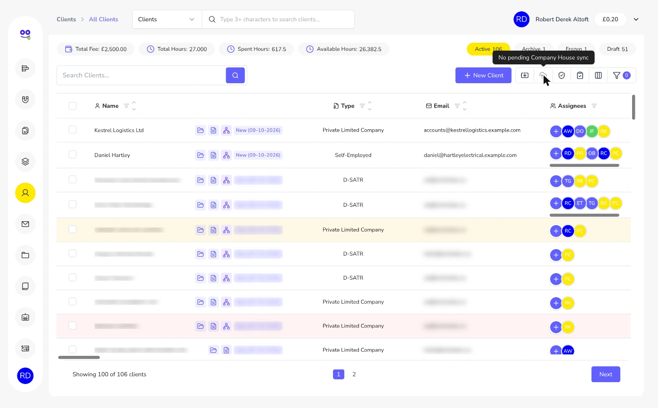Switch to the Frozen 1 tab
The image size is (658, 408).
coord(576,49)
